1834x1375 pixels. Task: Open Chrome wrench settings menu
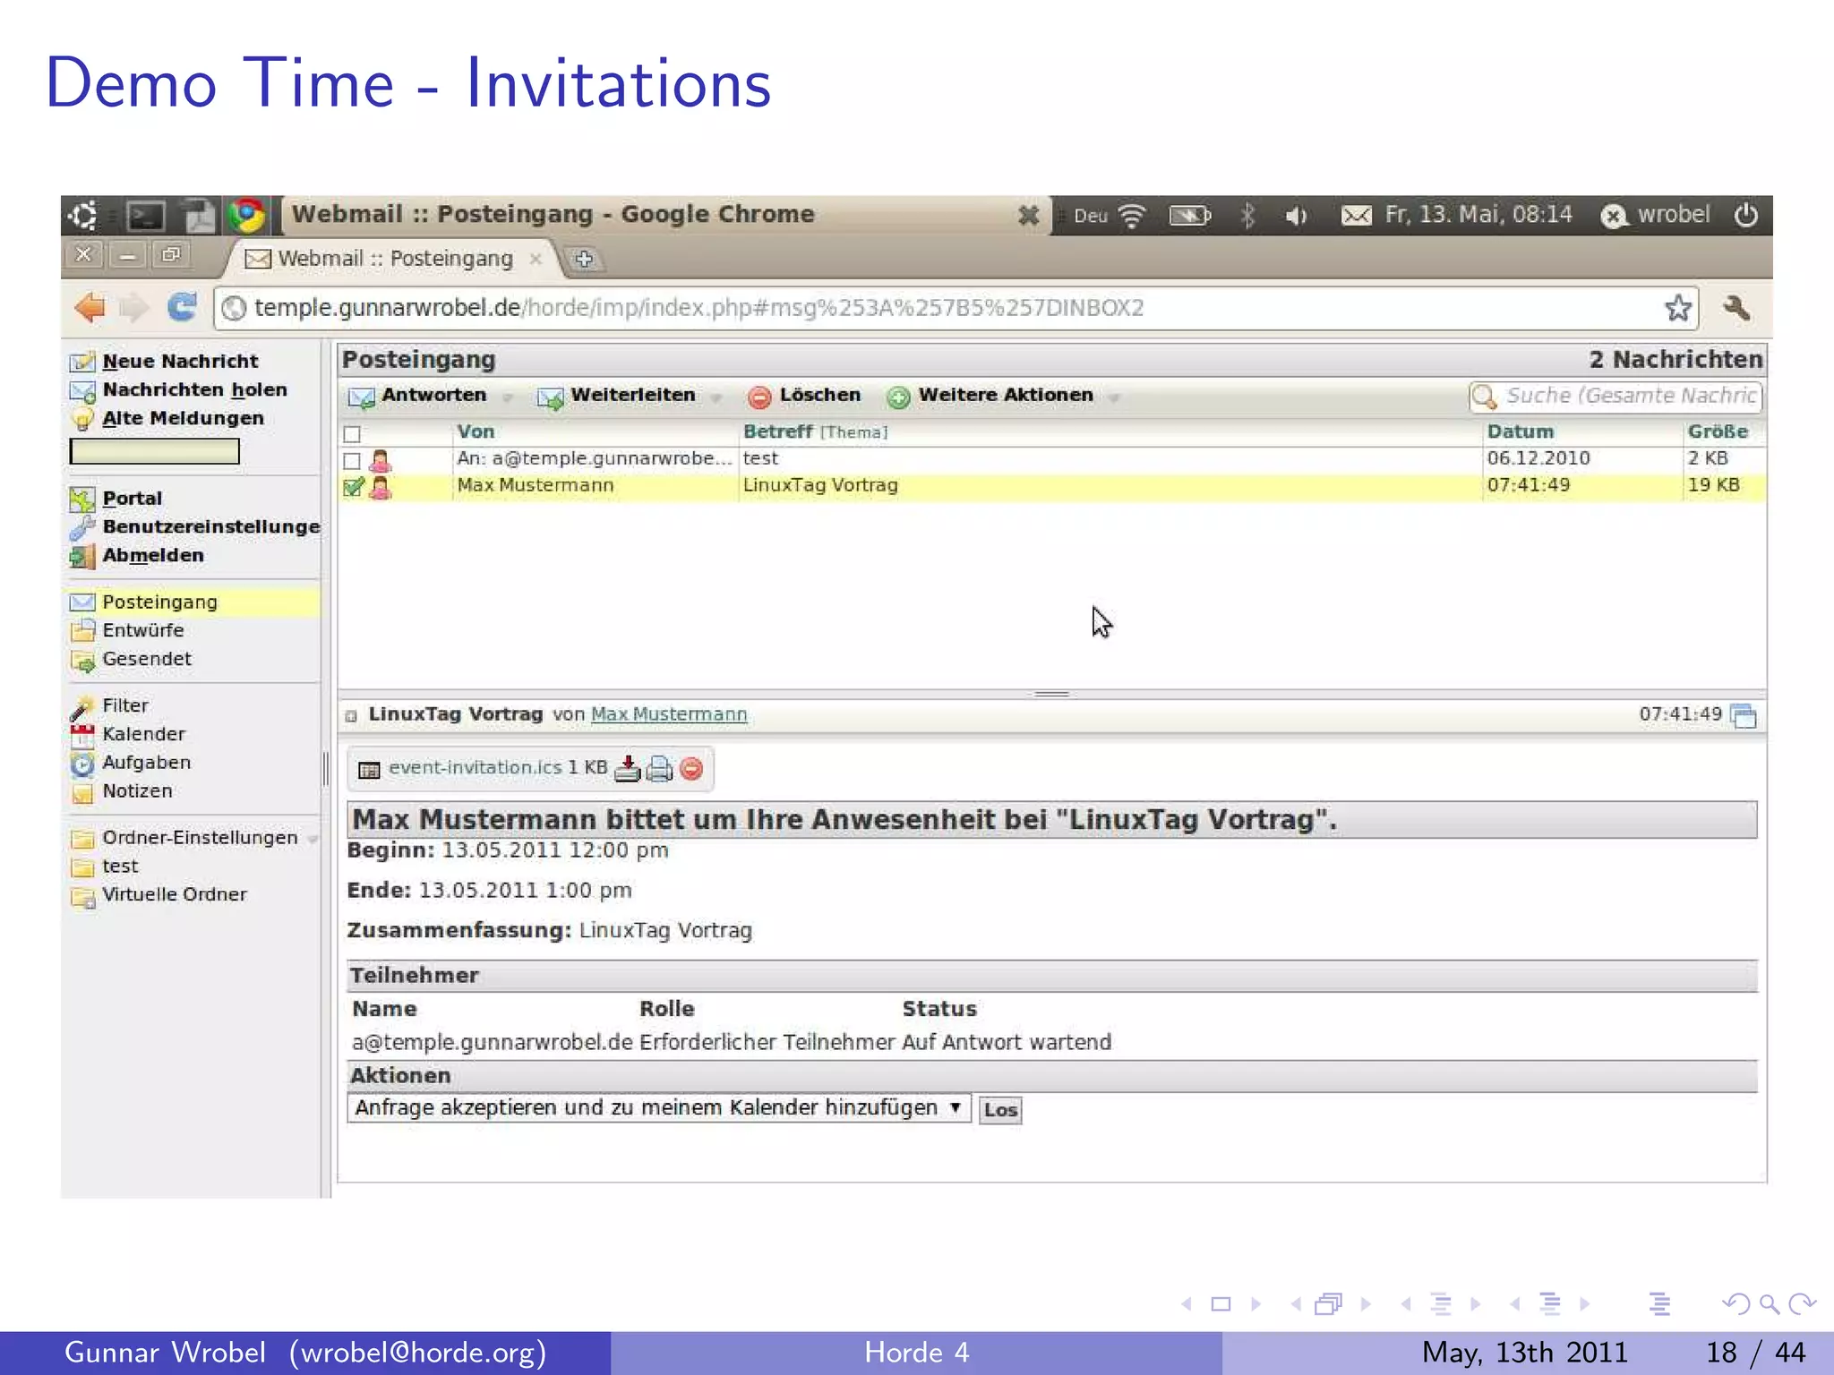click(x=1736, y=308)
